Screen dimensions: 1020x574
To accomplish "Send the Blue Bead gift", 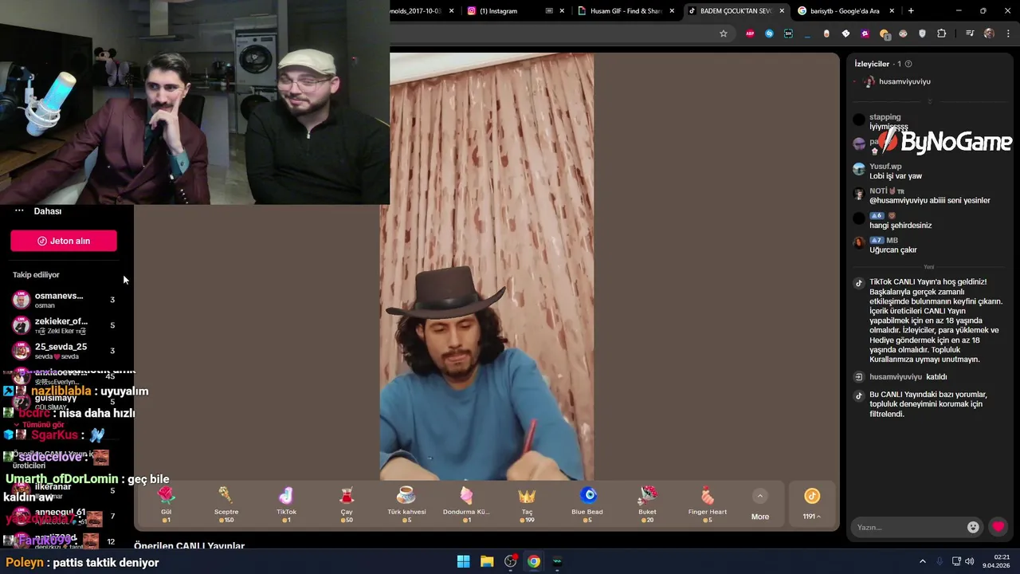I will (587, 504).
